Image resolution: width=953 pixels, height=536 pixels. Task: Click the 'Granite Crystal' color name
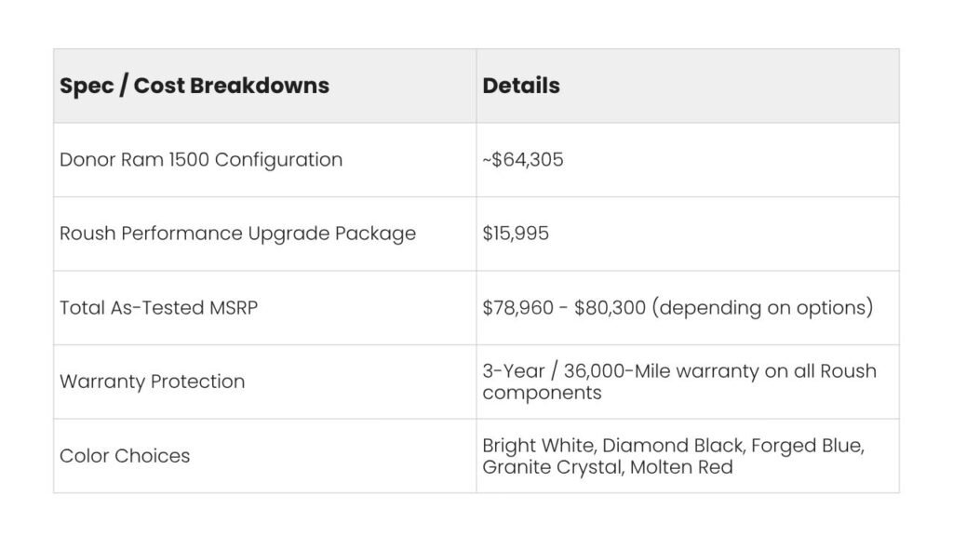coord(553,467)
